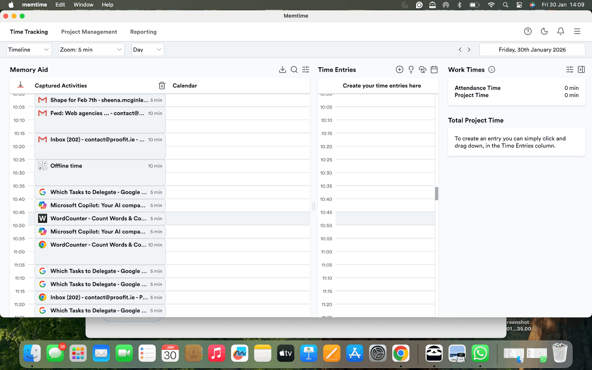Open the Reporting tab

(x=143, y=32)
